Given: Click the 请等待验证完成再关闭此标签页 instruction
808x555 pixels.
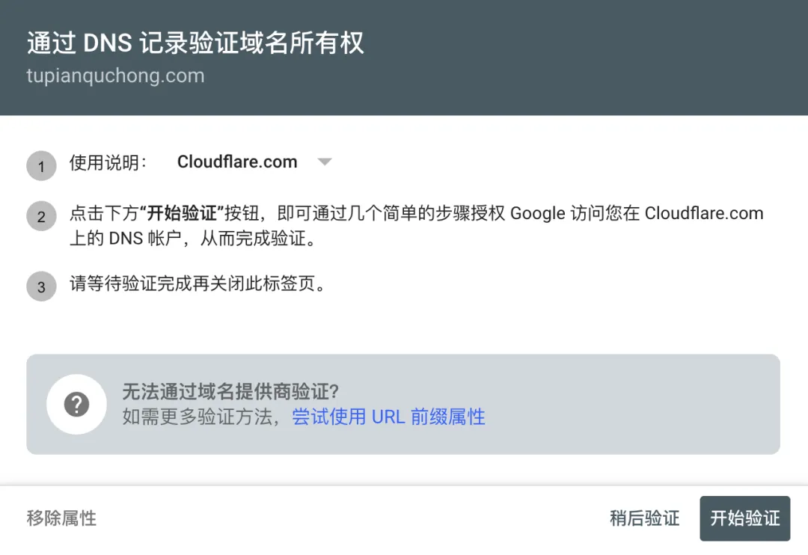Looking at the screenshot, I should tap(198, 284).
